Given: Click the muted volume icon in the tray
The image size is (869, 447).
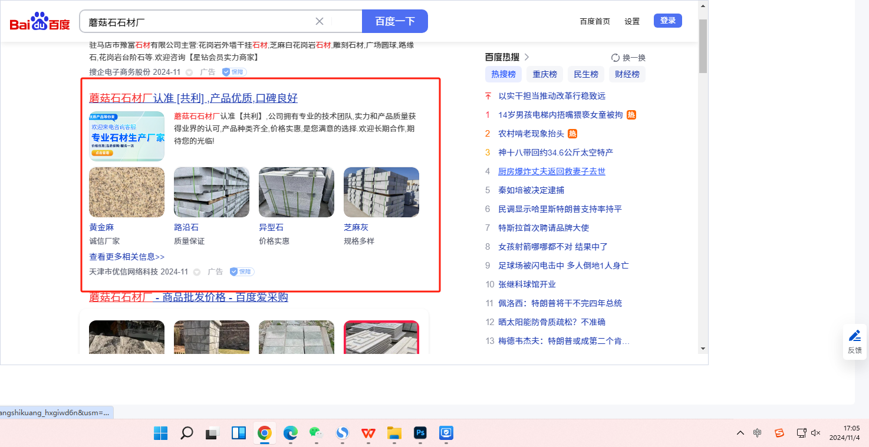Looking at the screenshot, I should (816, 433).
